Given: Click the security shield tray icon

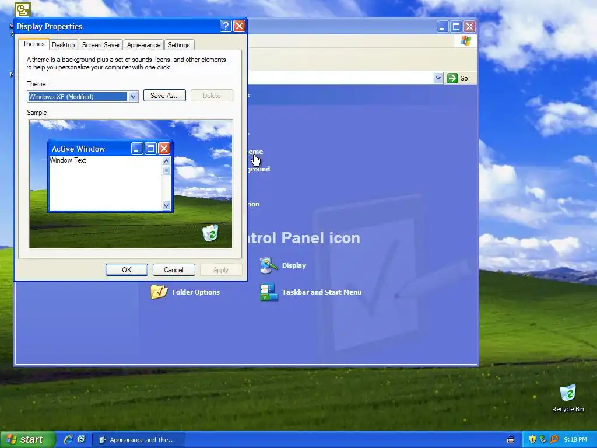Looking at the screenshot, I should click(532, 439).
